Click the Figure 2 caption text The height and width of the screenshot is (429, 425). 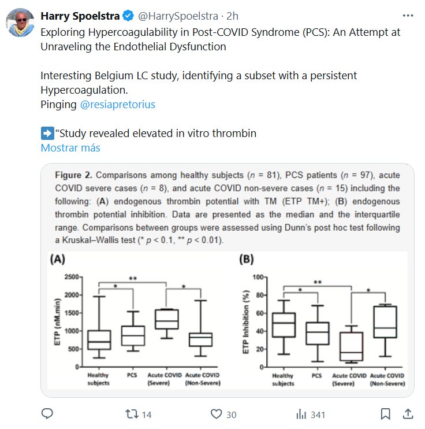227,206
